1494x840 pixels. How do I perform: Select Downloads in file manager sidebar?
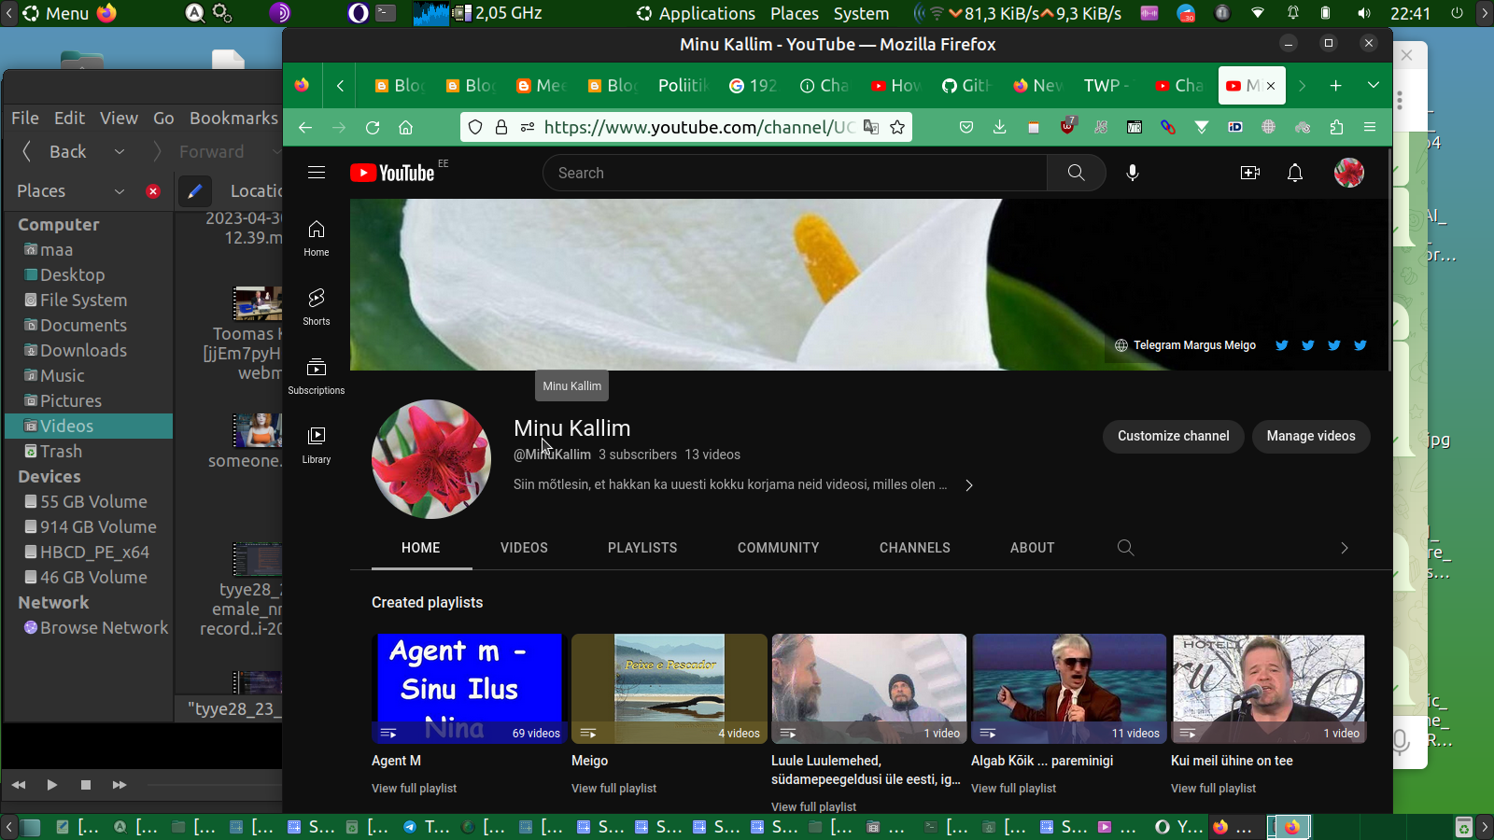83,350
